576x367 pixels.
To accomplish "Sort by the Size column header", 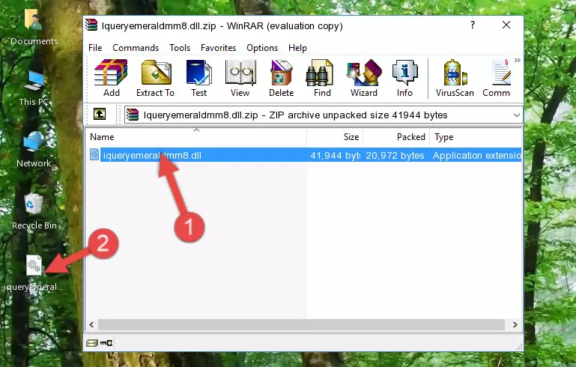I will (x=335, y=136).
